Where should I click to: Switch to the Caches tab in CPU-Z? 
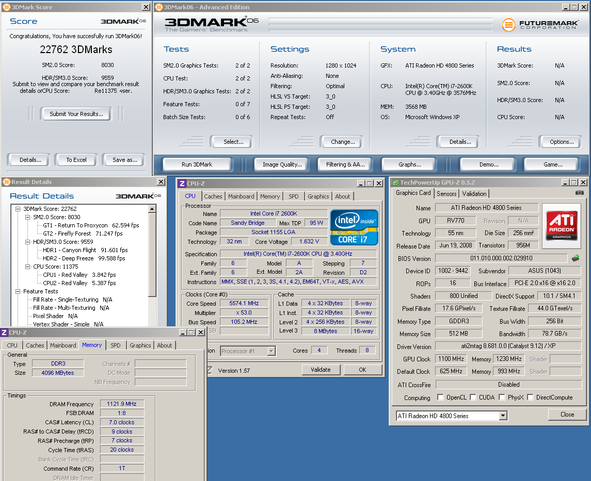(213, 196)
